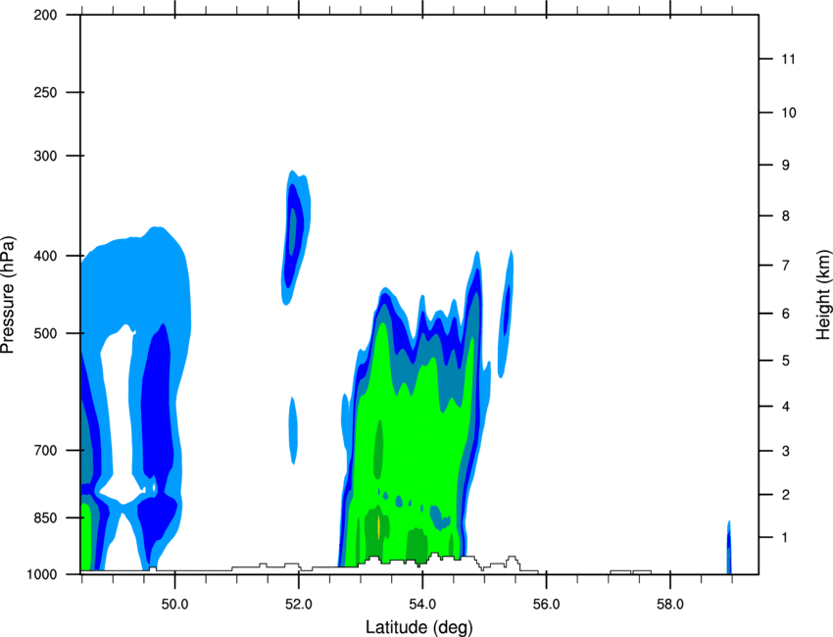Click the 58.0 latitude tick label
Screen dimensions: 833x637
pos(670,605)
